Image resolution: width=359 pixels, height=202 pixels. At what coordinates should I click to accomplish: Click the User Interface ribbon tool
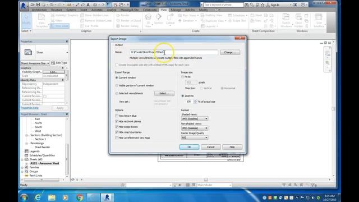coord(319,20)
